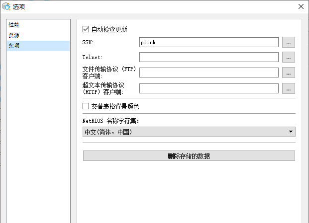Click the SSH: label

point(88,42)
